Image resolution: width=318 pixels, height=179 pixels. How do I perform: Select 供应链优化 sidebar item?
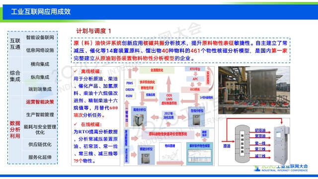pyautogui.click(x=40, y=145)
